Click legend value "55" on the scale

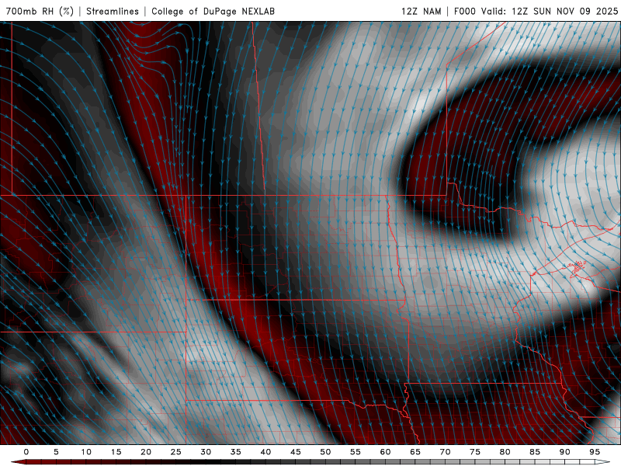click(x=356, y=452)
